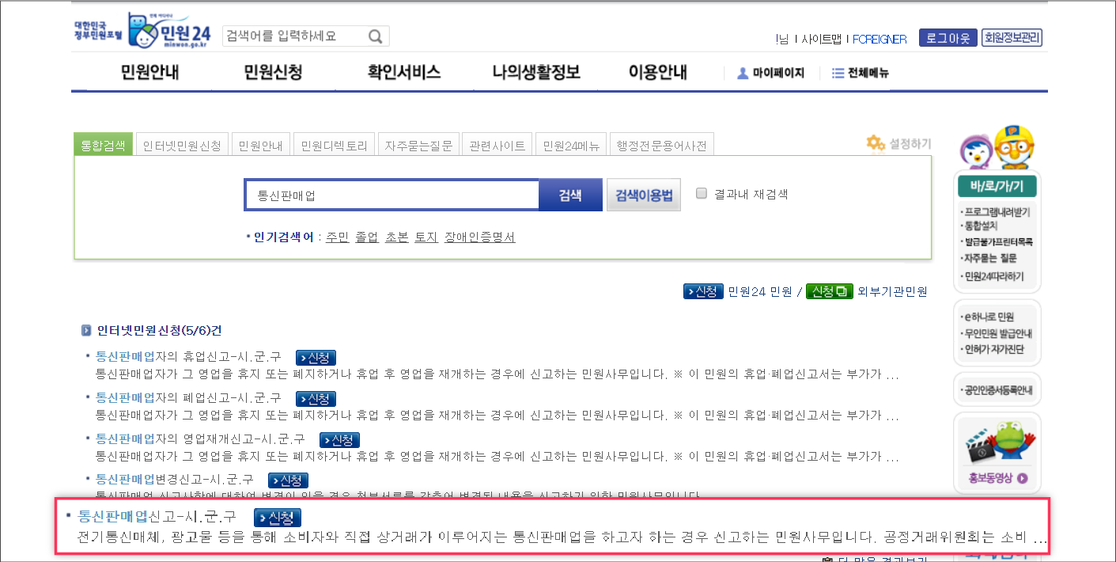1116x562 pixels.
Task: Switch to the 인터넷민원신청 tab
Action: pyautogui.click(x=181, y=143)
